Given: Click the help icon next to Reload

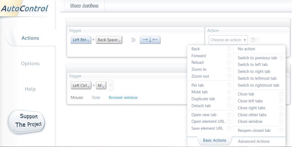Looking at the screenshot, I should pos(229,62).
